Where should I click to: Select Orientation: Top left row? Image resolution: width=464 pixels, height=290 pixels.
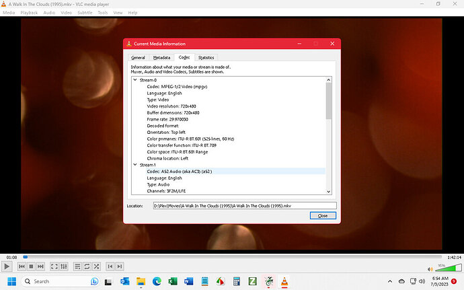click(x=166, y=132)
